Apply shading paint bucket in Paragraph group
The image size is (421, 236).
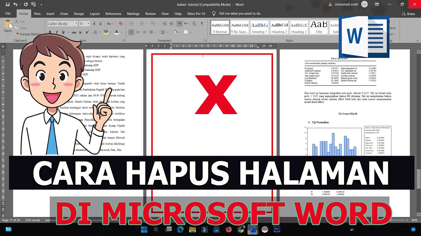175,32
